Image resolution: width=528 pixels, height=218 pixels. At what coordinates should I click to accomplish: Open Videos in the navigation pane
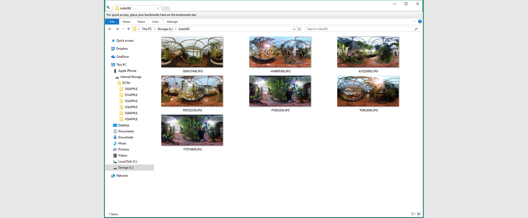coord(120,156)
